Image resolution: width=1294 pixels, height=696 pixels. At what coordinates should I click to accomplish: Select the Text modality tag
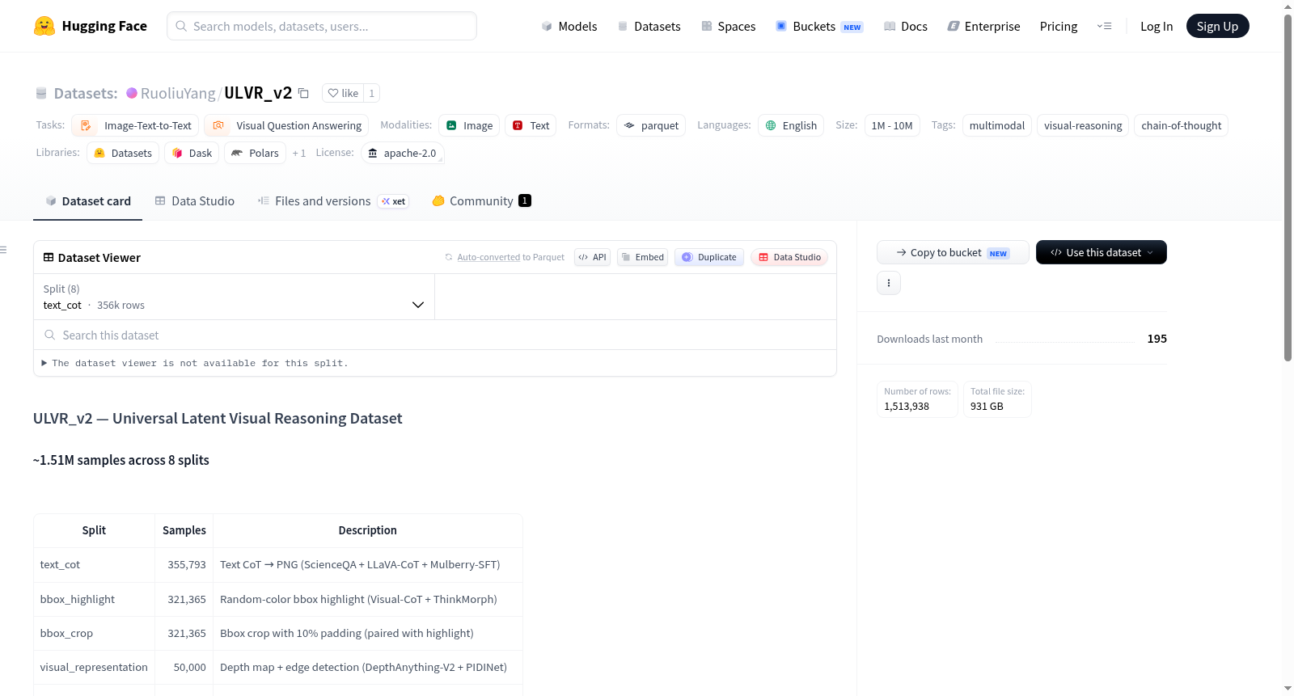pos(531,125)
